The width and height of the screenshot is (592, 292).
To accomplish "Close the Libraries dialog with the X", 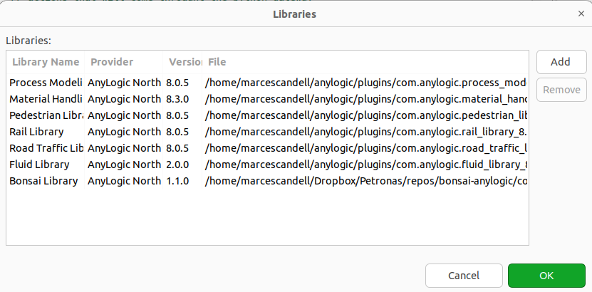I will [x=581, y=14].
